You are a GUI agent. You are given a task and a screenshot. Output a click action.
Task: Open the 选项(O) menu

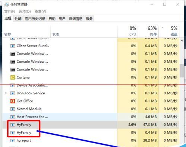pos(25,12)
